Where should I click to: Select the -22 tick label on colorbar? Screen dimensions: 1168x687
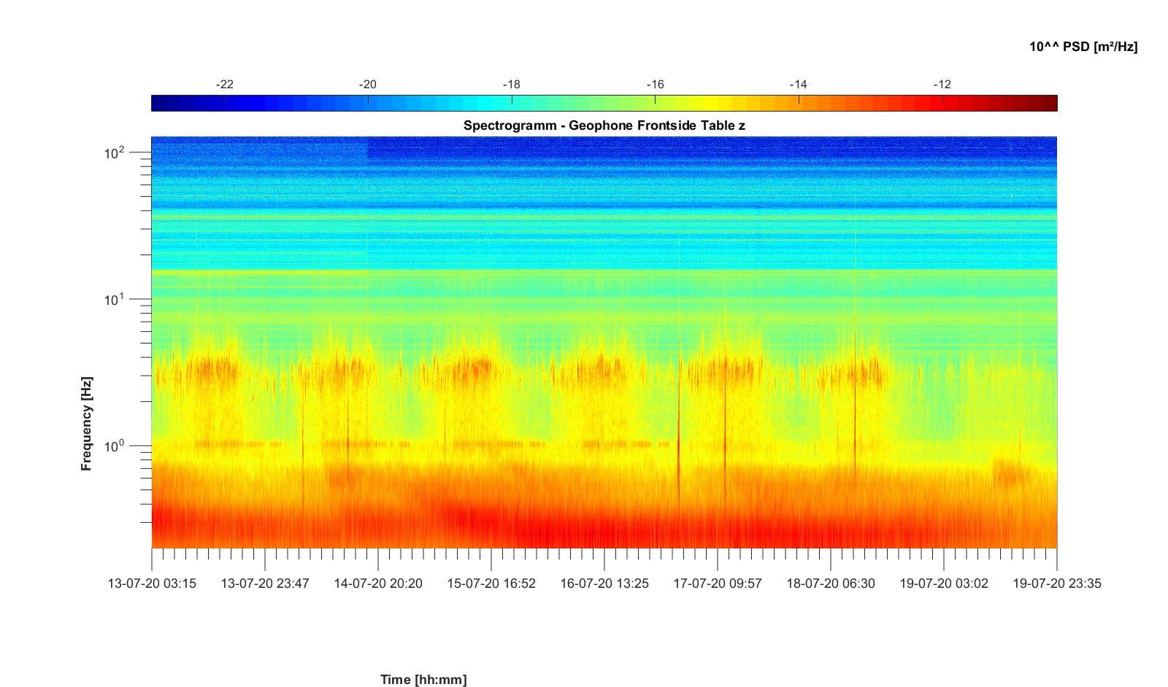[225, 85]
